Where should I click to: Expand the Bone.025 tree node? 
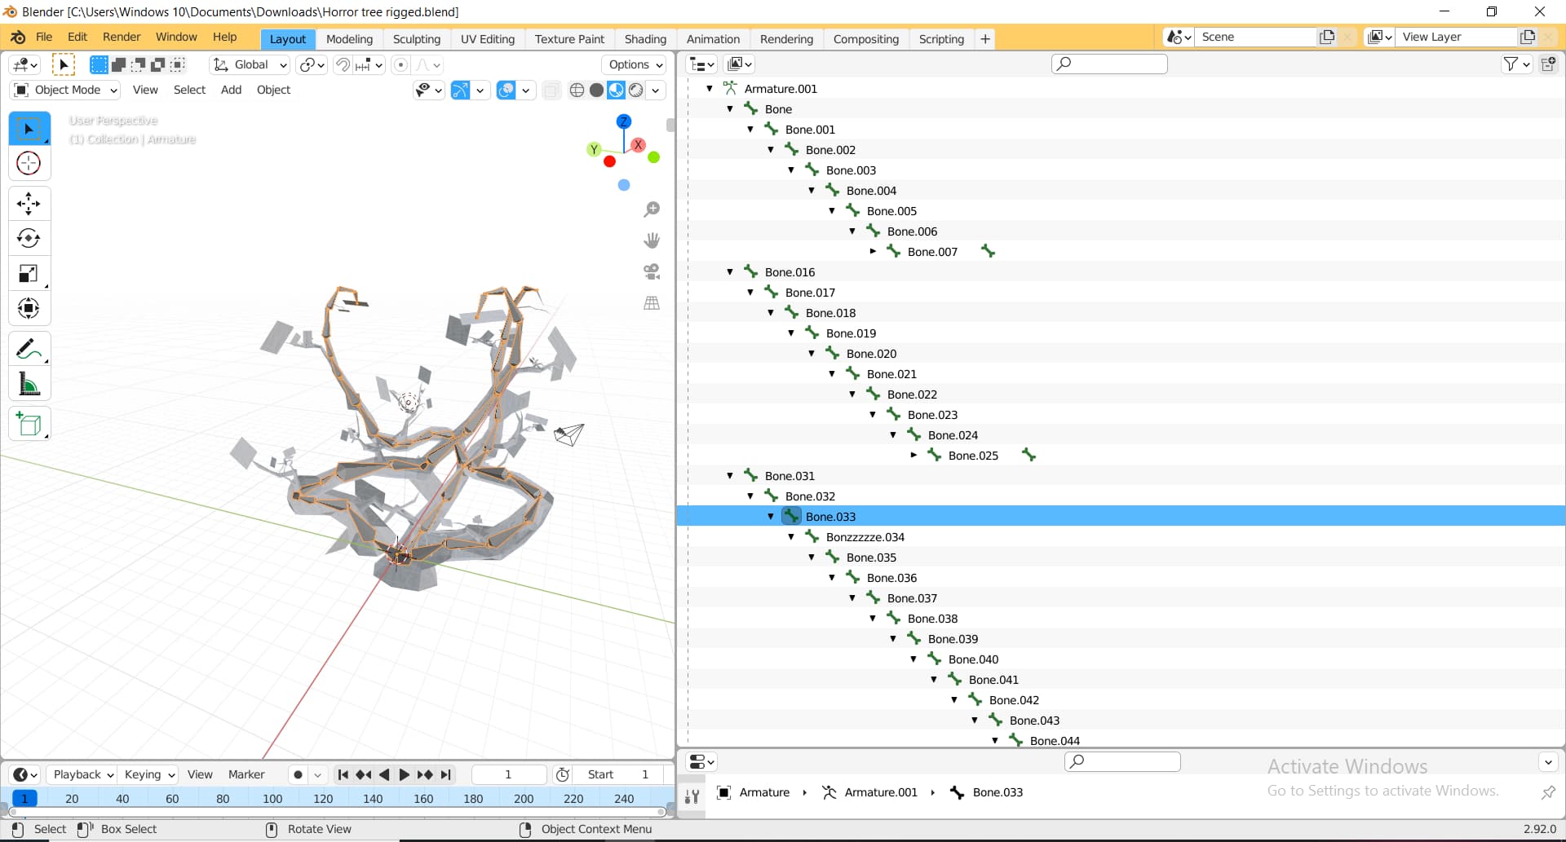pos(913,455)
